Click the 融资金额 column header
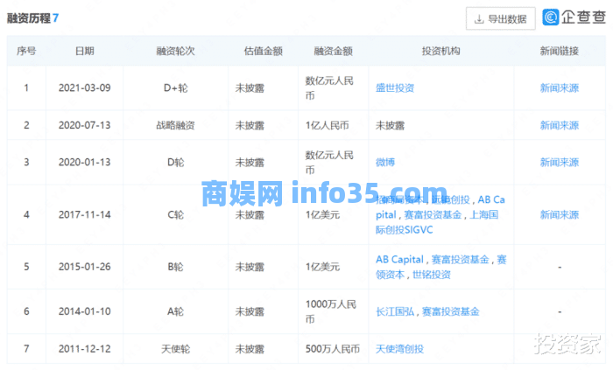 333,51
